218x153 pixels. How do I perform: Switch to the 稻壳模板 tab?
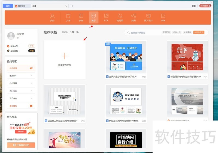[22, 6]
